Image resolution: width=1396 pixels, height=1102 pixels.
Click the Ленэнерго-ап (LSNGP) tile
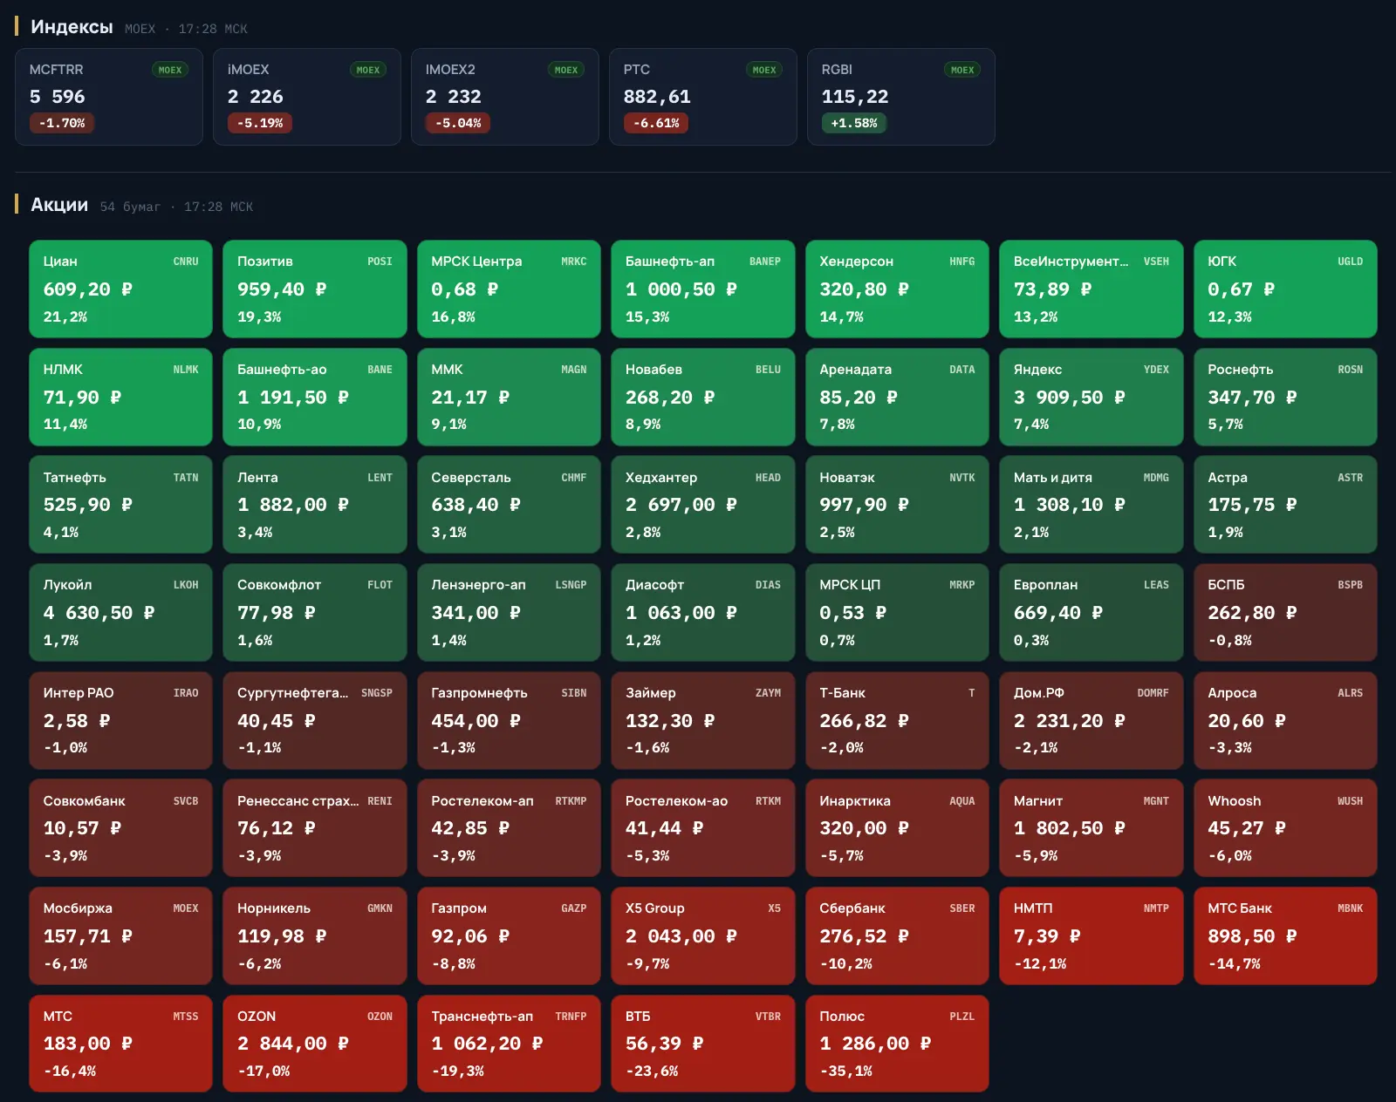(x=509, y=612)
